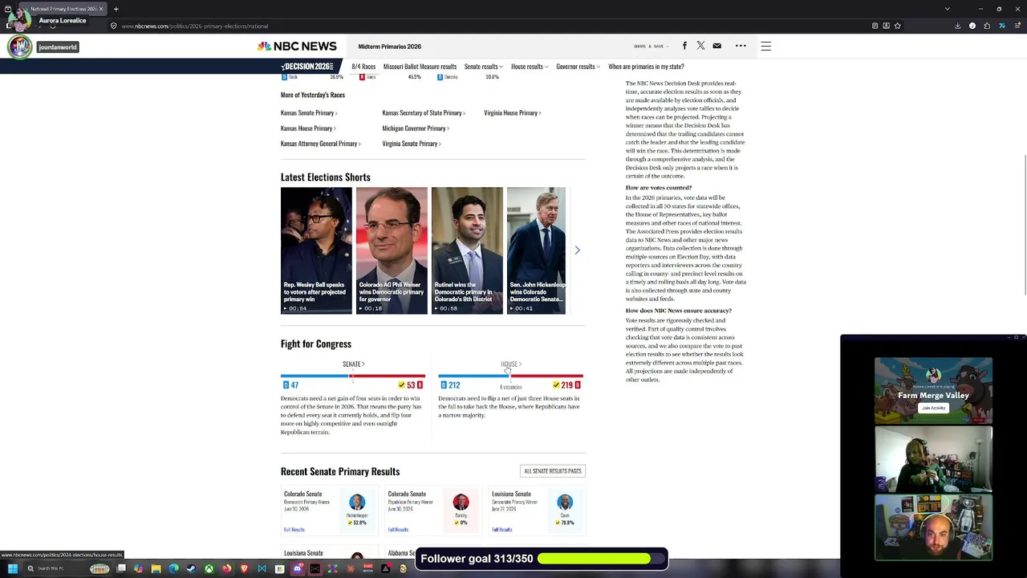The width and height of the screenshot is (1027, 578).
Task: Click the All Senate Results Pages button
Action: point(553,471)
